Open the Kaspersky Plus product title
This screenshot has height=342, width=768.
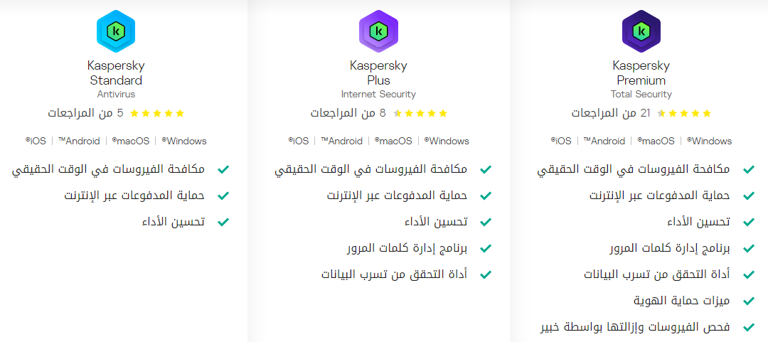pyautogui.click(x=378, y=73)
